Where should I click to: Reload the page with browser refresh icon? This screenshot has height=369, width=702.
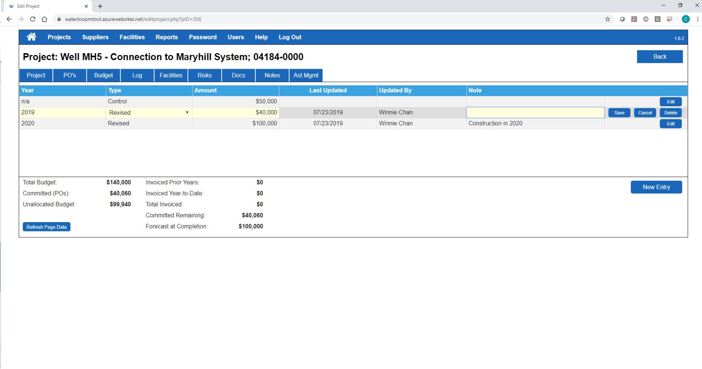click(x=33, y=19)
